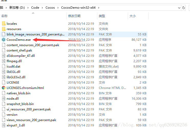Expand the chevron after CocosDemo-win32-x64 breadcrumb
This screenshot has height=130, width=190.
[99, 8]
